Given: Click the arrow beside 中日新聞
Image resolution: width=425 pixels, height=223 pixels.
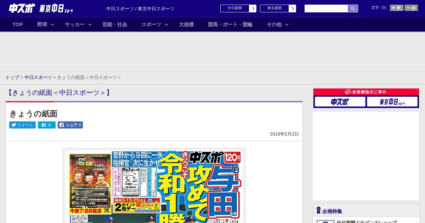Looking at the screenshot, I should (x=253, y=8).
